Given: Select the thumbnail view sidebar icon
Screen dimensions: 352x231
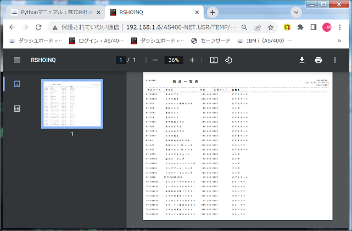Looking at the screenshot, I should pyautogui.click(x=16, y=84).
